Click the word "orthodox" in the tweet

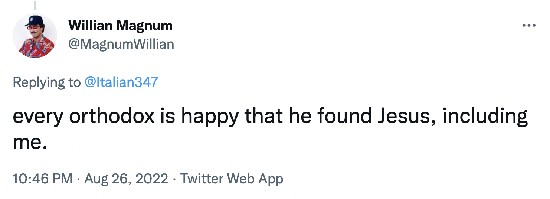click(112, 117)
